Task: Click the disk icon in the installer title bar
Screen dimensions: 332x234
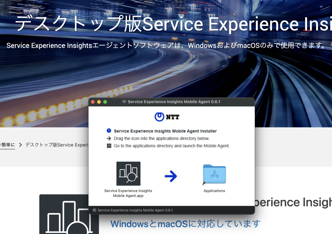Action: pyautogui.click(x=124, y=102)
